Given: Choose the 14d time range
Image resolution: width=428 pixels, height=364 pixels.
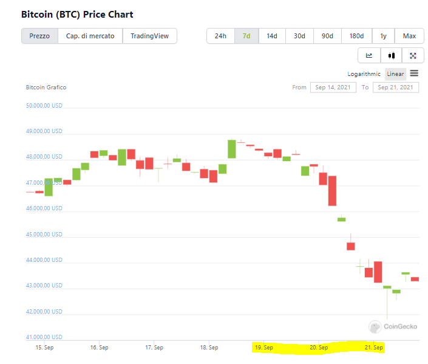Looking at the screenshot, I should [272, 36].
